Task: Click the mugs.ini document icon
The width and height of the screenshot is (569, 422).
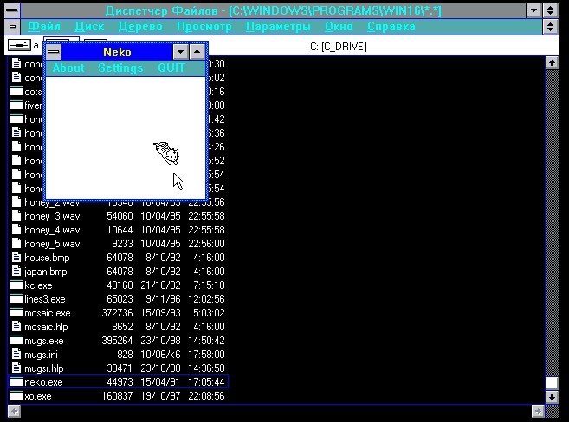Action: point(16,355)
